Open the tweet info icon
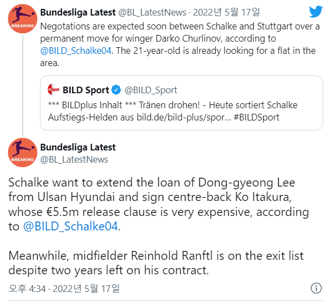 316,288
